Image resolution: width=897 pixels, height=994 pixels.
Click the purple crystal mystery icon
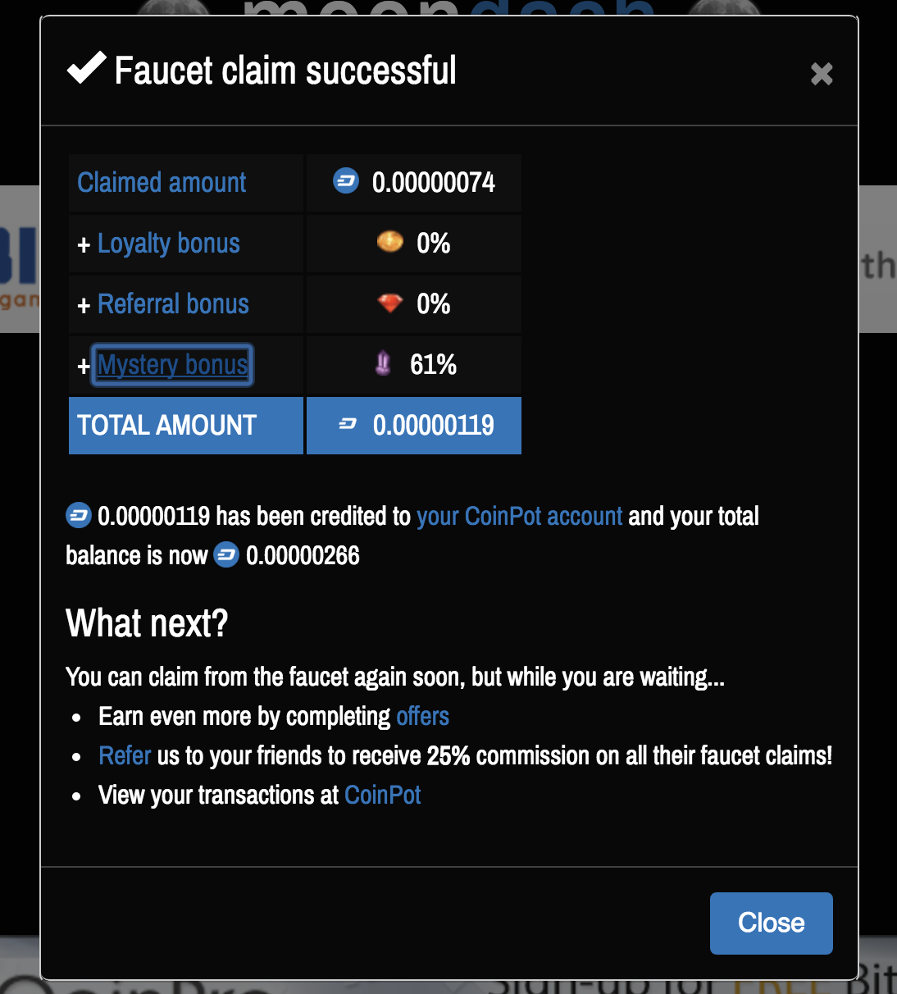tap(383, 362)
